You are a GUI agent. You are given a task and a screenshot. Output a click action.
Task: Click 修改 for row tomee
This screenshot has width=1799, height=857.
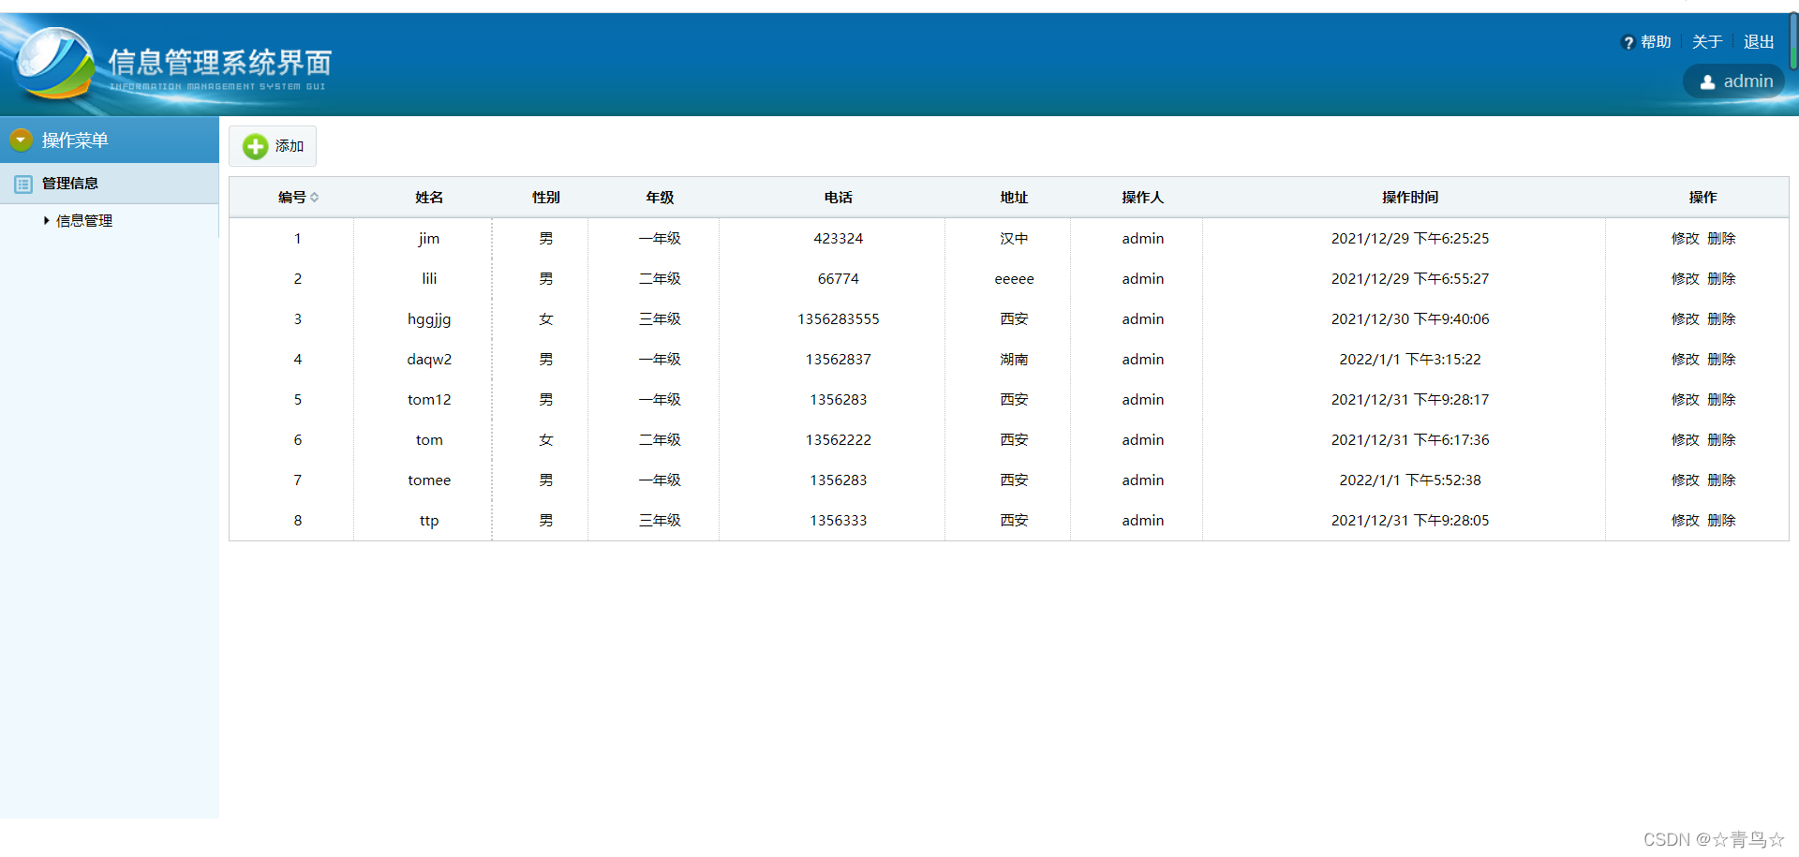1685,480
